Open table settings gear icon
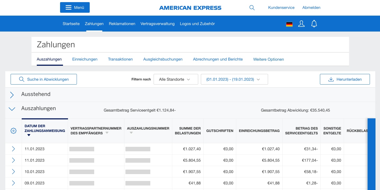Viewport: 380px width, 190px height. pyautogui.click(x=13, y=131)
